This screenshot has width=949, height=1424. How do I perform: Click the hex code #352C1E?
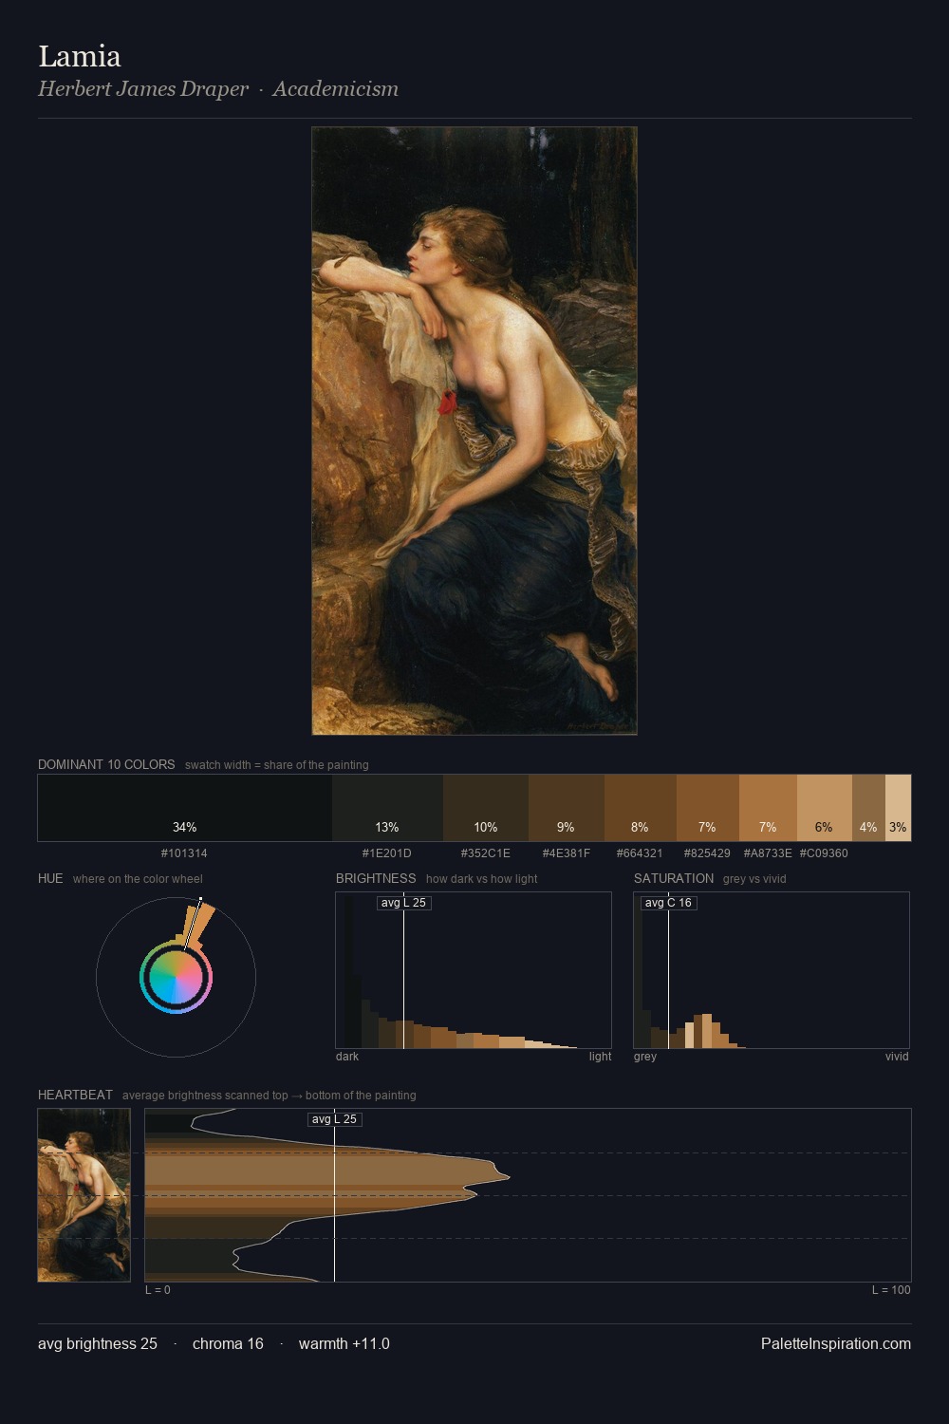coord(486,853)
